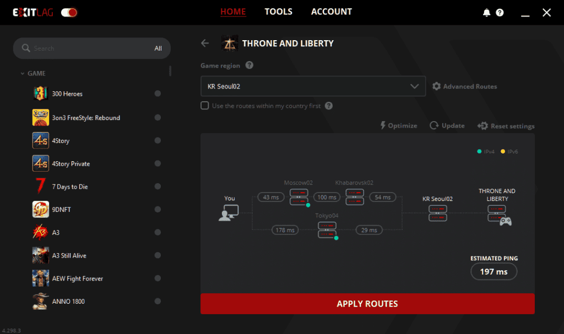The image size is (564, 334).
Task: Select the 4Story Private game icon
Action: (41, 163)
